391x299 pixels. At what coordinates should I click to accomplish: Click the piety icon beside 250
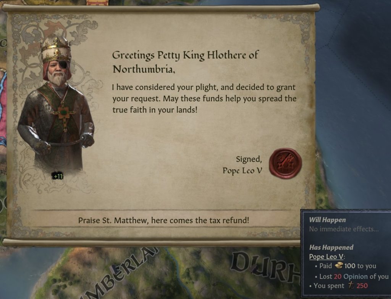pyautogui.click(x=351, y=286)
